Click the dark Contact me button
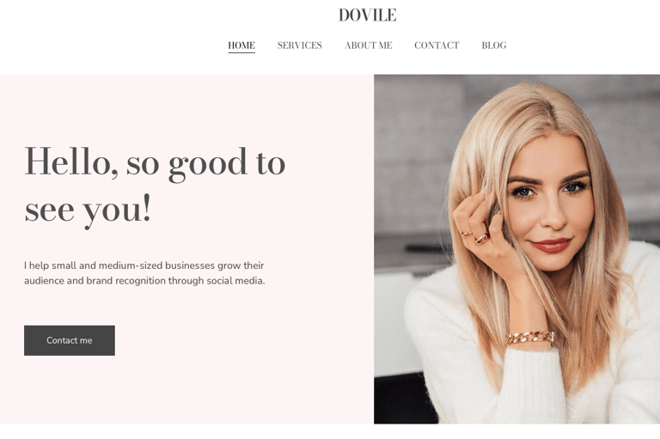The height and width of the screenshot is (439, 660). click(70, 340)
